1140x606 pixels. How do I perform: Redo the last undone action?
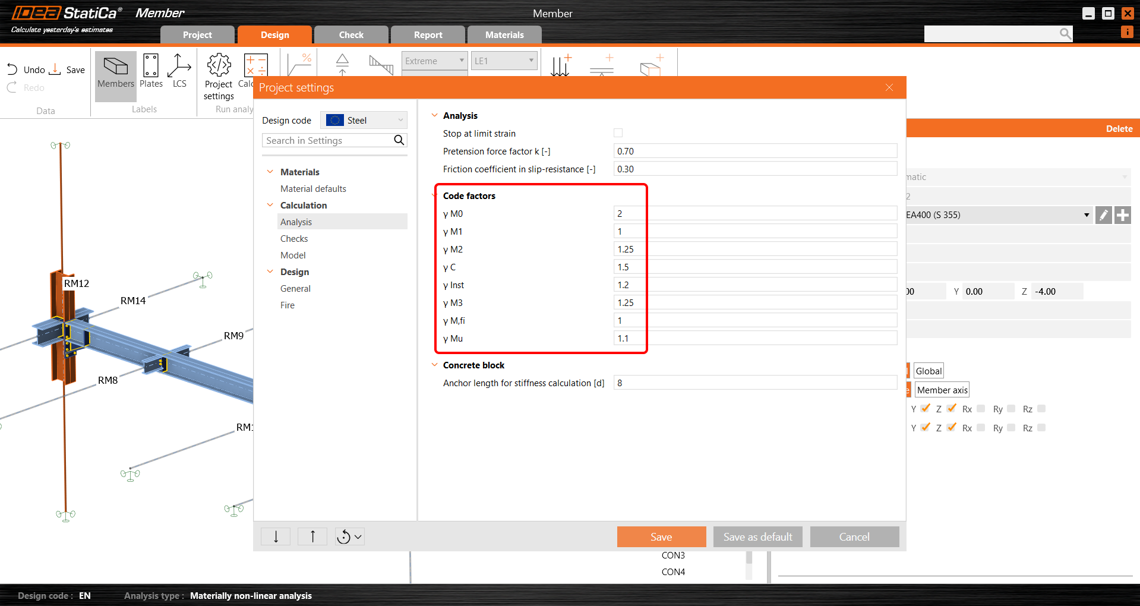[x=12, y=87]
